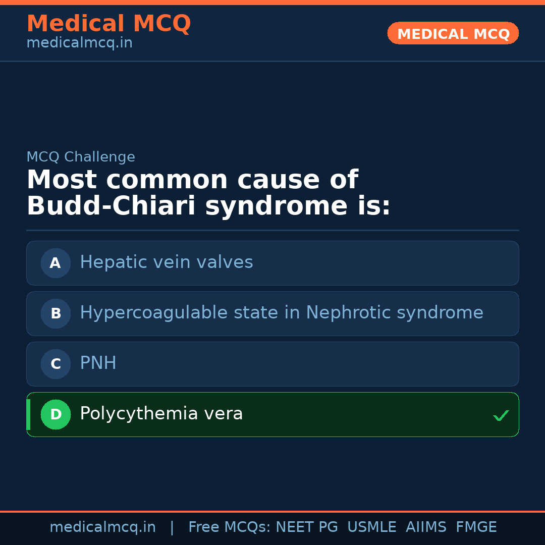This screenshot has width=545, height=545.
Task: Open medicalmcq.in link in the footer
Action: (x=102, y=527)
